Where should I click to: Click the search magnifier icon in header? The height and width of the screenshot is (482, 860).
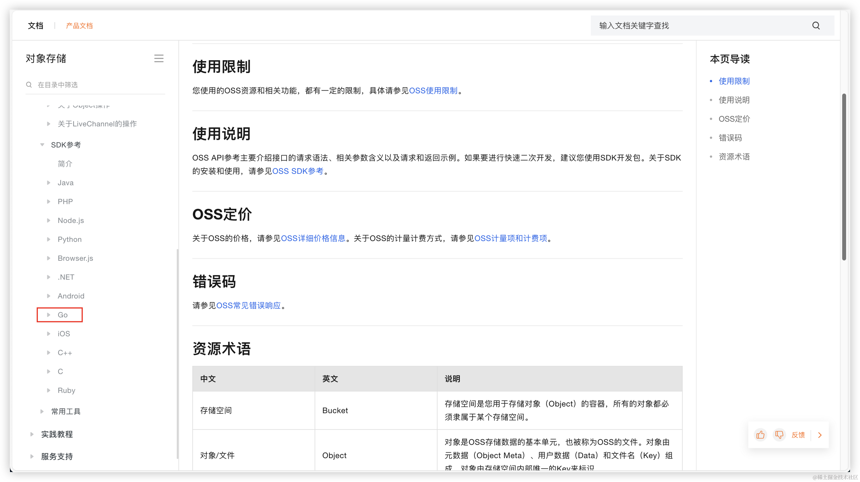[x=816, y=26]
